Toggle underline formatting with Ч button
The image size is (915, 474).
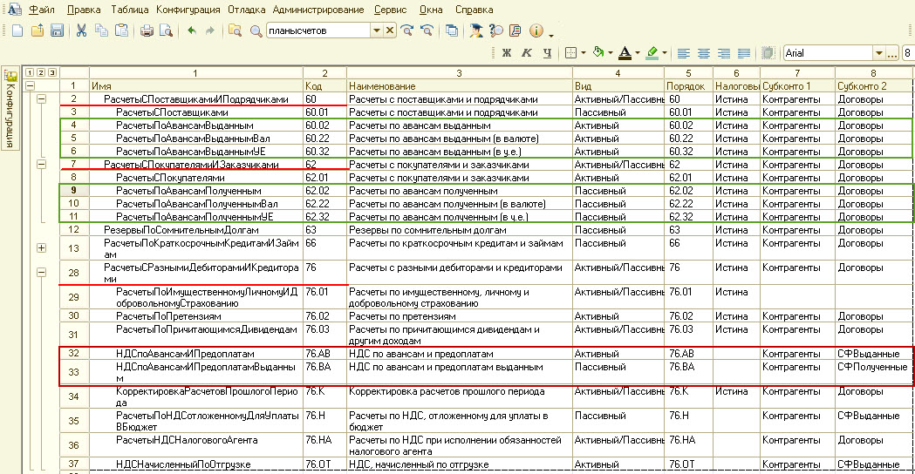point(547,53)
